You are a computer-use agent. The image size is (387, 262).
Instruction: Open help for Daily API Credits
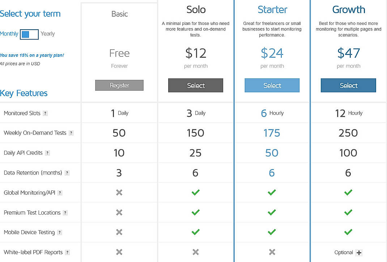(x=47, y=153)
